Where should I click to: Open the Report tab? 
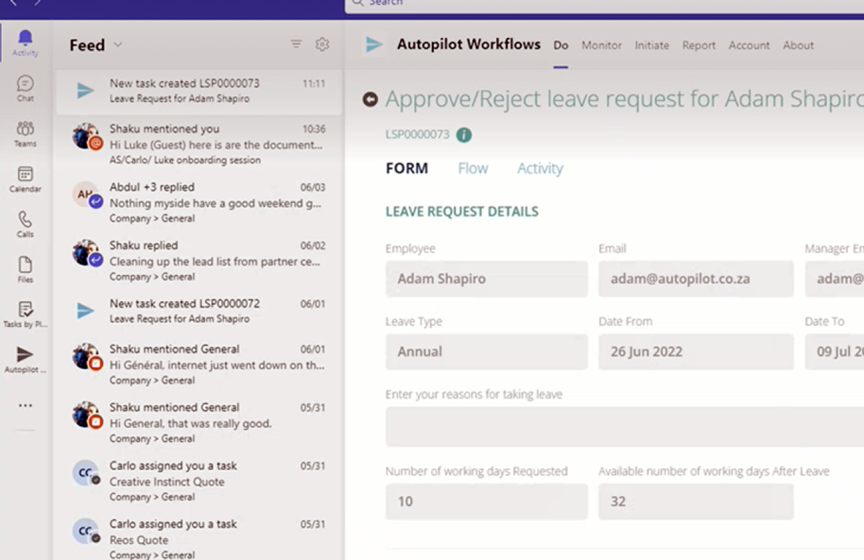click(699, 45)
